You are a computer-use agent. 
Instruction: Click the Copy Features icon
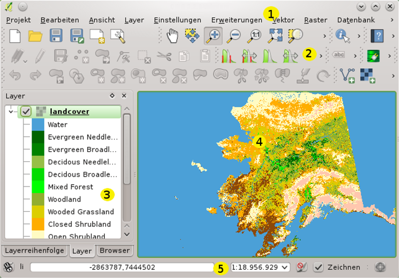point(184,56)
